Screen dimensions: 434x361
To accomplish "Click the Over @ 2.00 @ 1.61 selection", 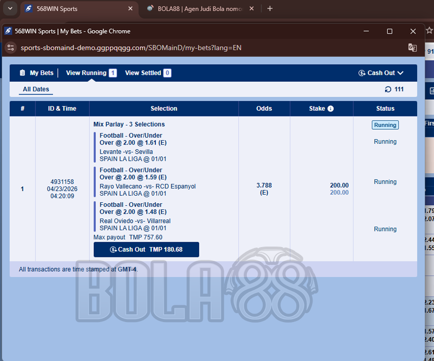I will coord(133,143).
